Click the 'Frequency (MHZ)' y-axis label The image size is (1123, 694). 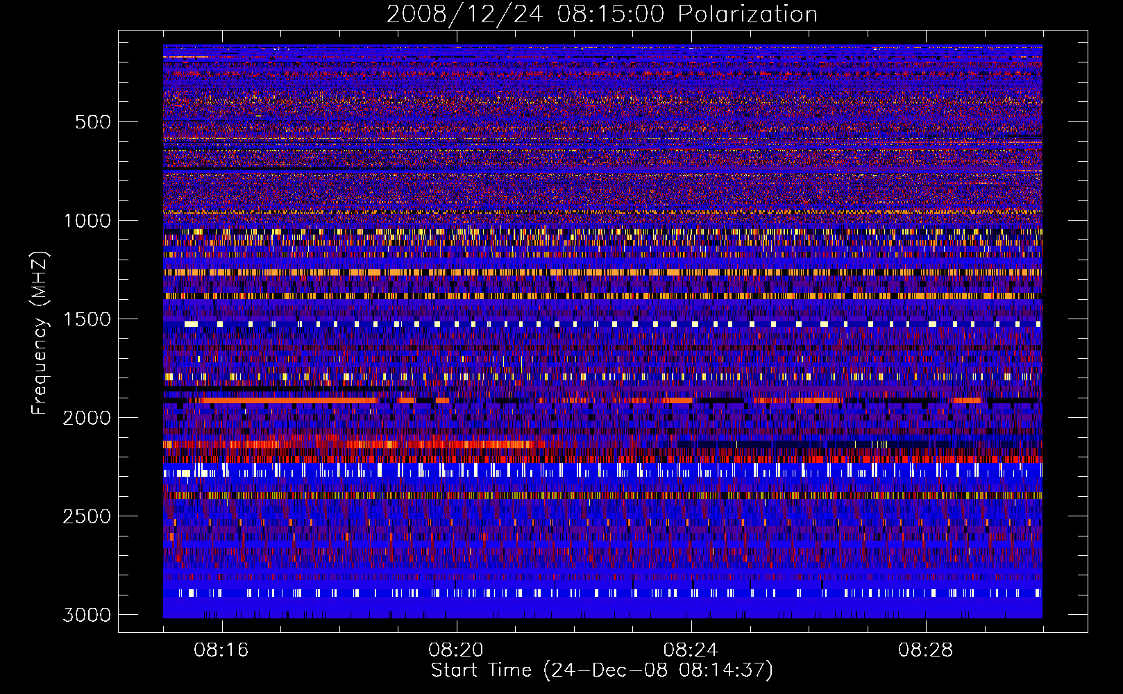click(40, 333)
